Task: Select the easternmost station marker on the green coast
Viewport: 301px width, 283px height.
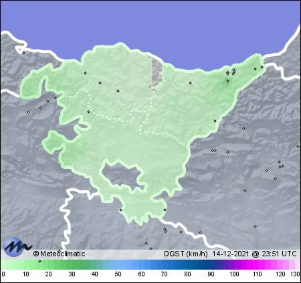Action: (x=262, y=67)
